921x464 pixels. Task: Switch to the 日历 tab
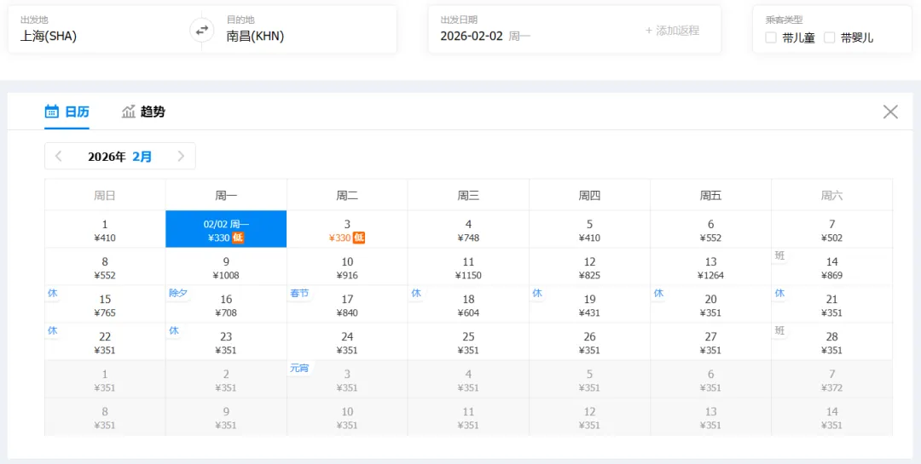77,112
